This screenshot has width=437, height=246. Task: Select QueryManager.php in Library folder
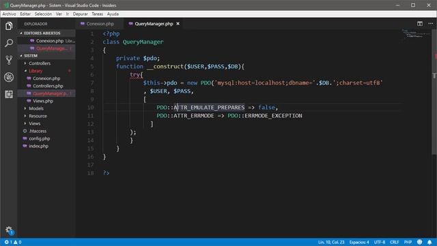(x=46, y=94)
